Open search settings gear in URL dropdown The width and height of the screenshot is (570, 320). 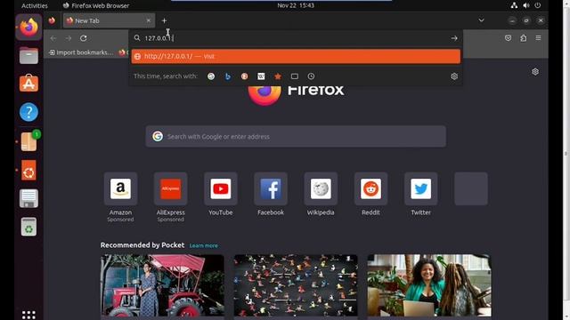(454, 76)
